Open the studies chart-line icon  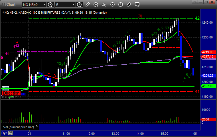(96, 5)
